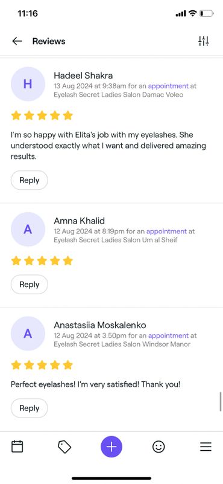Reply to Amna Khalid's review
223x484 pixels.
(30, 285)
